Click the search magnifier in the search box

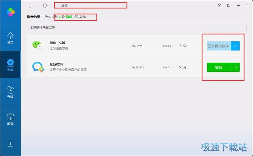[x=124, y=6]
